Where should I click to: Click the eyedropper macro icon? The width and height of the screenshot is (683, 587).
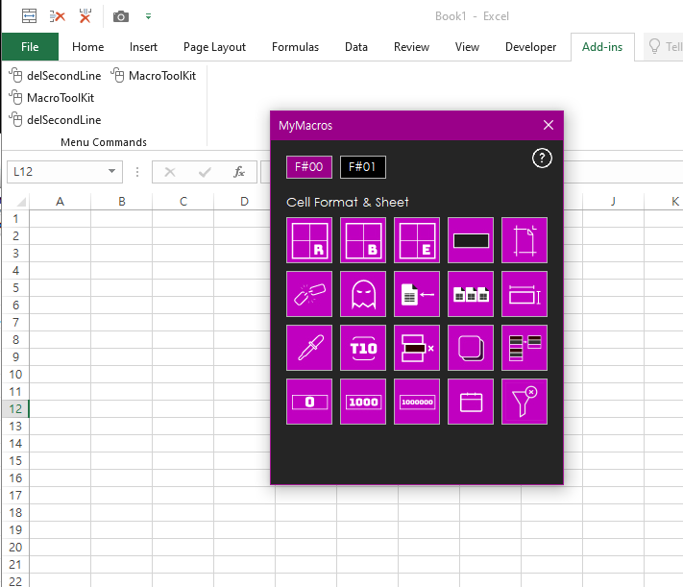point(309,348)
